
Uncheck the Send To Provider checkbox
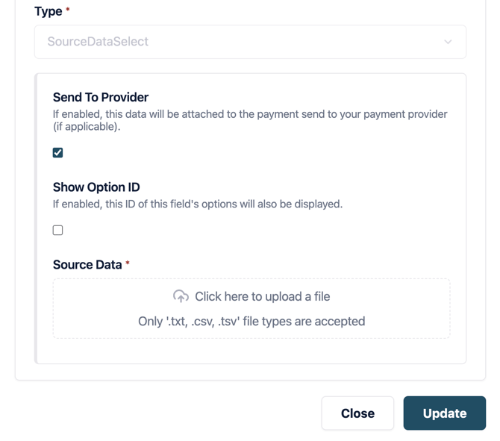(57, 152)
